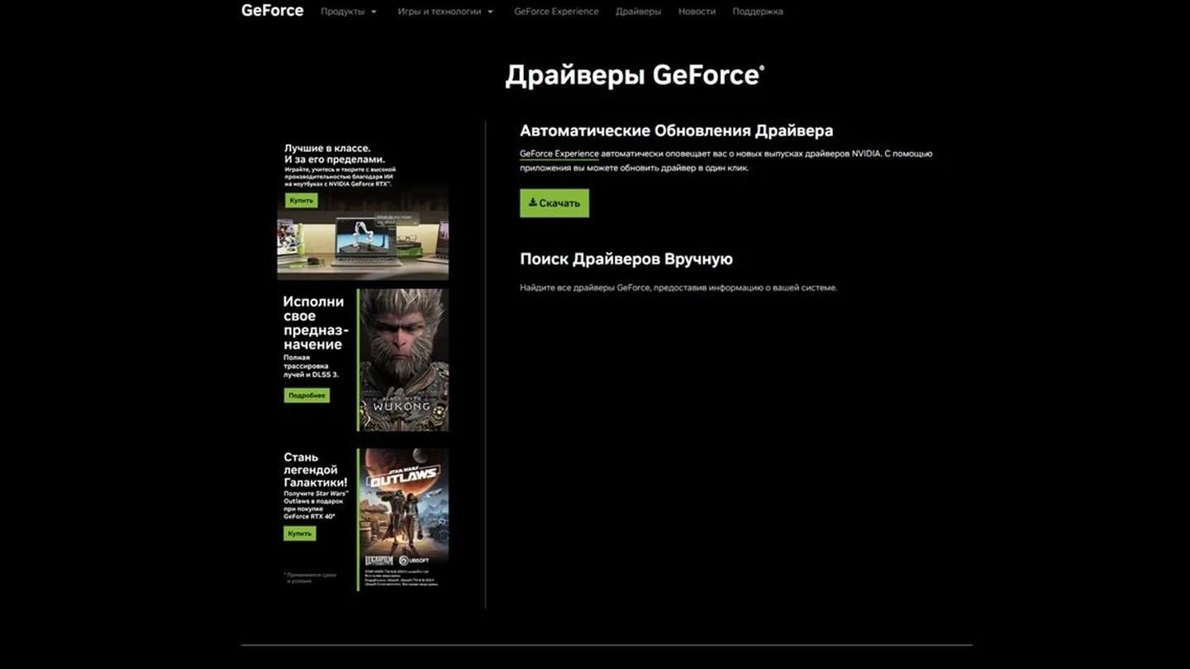
Task: Click Подробнее in the Wukong banner
Action: pos(307,396)
